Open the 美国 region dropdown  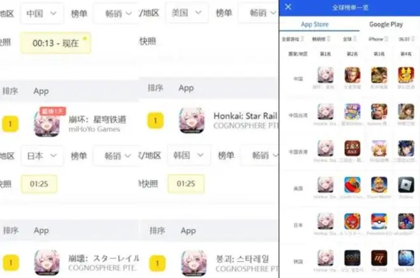(186, 13)
